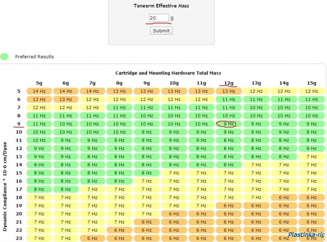
Task: Click the Plastinka-rip watermark link
Action: (306, 235)
